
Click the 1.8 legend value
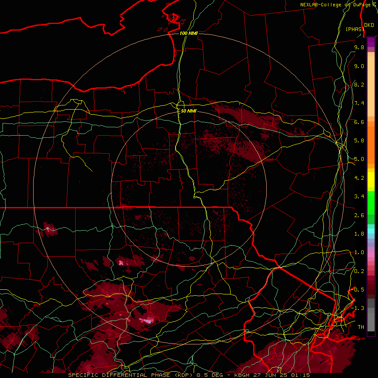359,234
